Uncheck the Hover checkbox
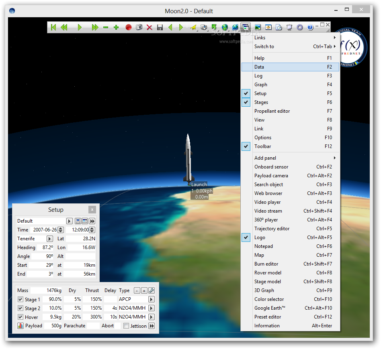 pyautogui.click(x=20, y=317)
